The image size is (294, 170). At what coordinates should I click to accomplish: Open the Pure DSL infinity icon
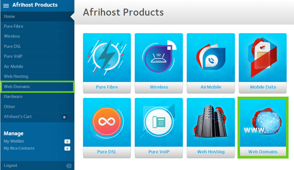(x=107, y=122)
